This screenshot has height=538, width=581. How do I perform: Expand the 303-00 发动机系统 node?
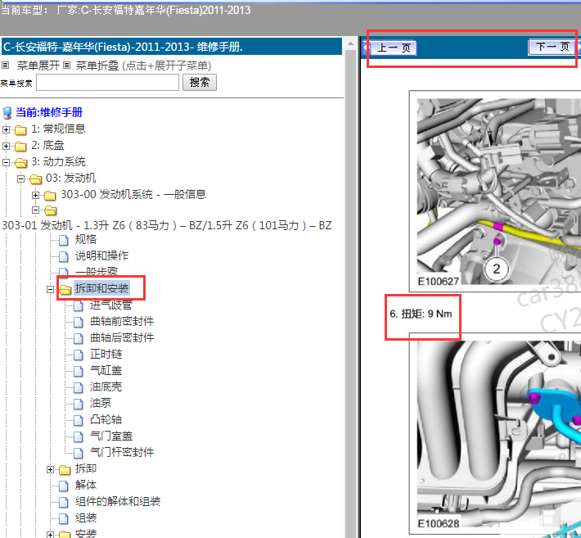click(35, 195)
